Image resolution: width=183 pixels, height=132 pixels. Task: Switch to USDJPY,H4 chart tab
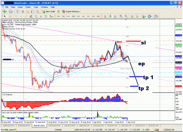click(x=140, y=126)
